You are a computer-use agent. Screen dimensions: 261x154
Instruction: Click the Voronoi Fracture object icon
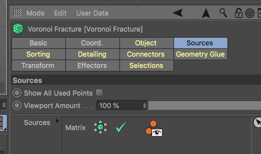(x=18, y=29)
